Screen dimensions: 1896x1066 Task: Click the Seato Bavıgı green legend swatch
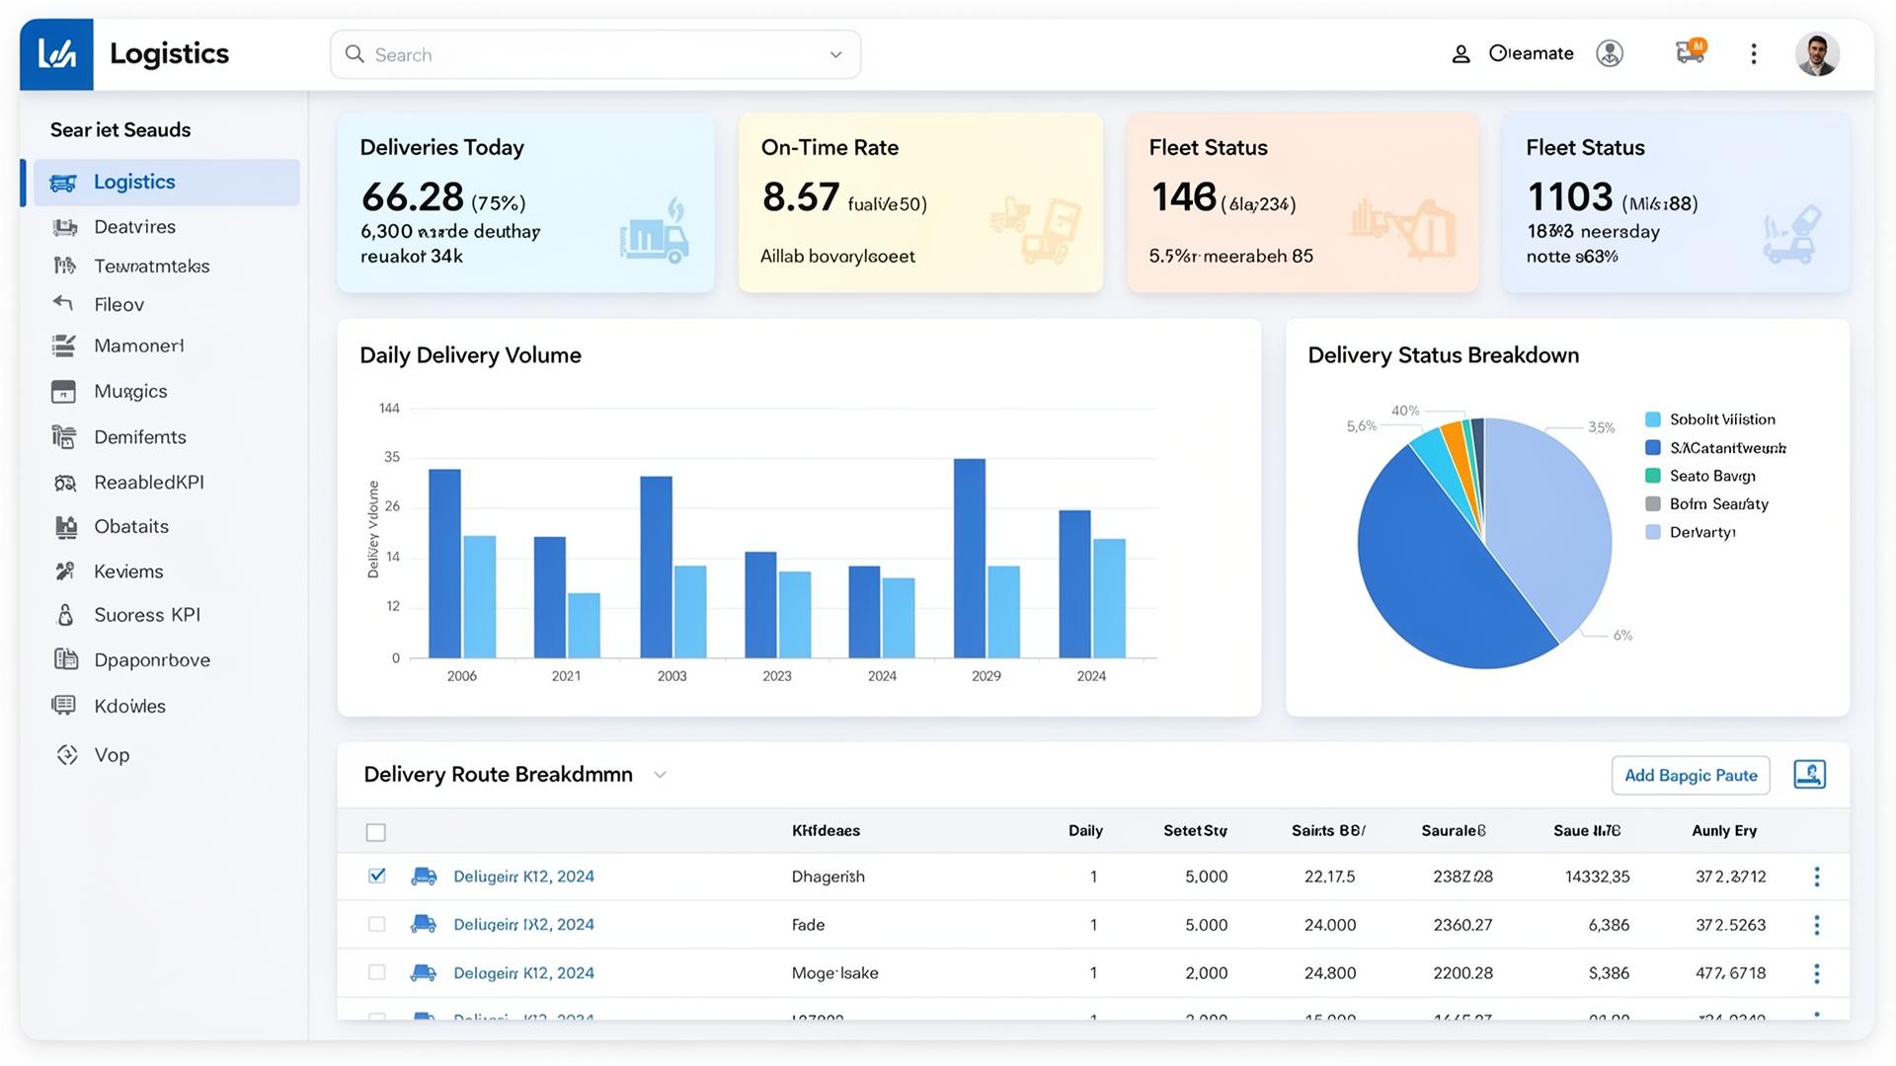click(1653, 476)
